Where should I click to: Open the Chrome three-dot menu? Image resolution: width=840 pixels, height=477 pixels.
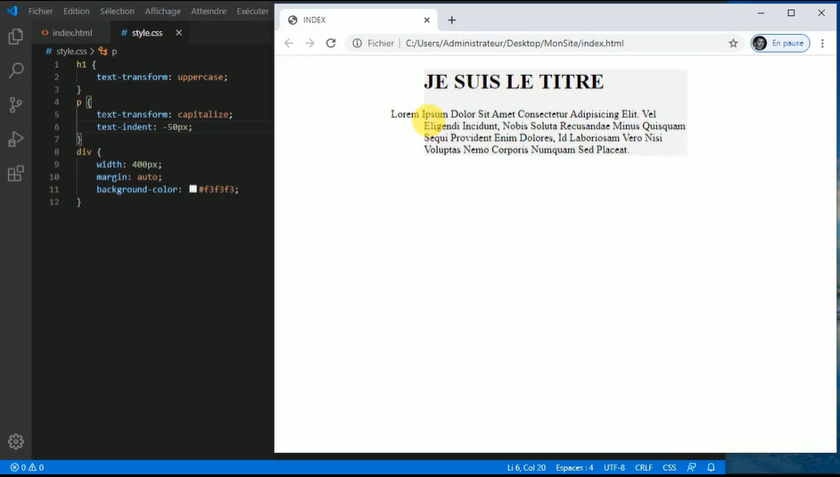822,44
